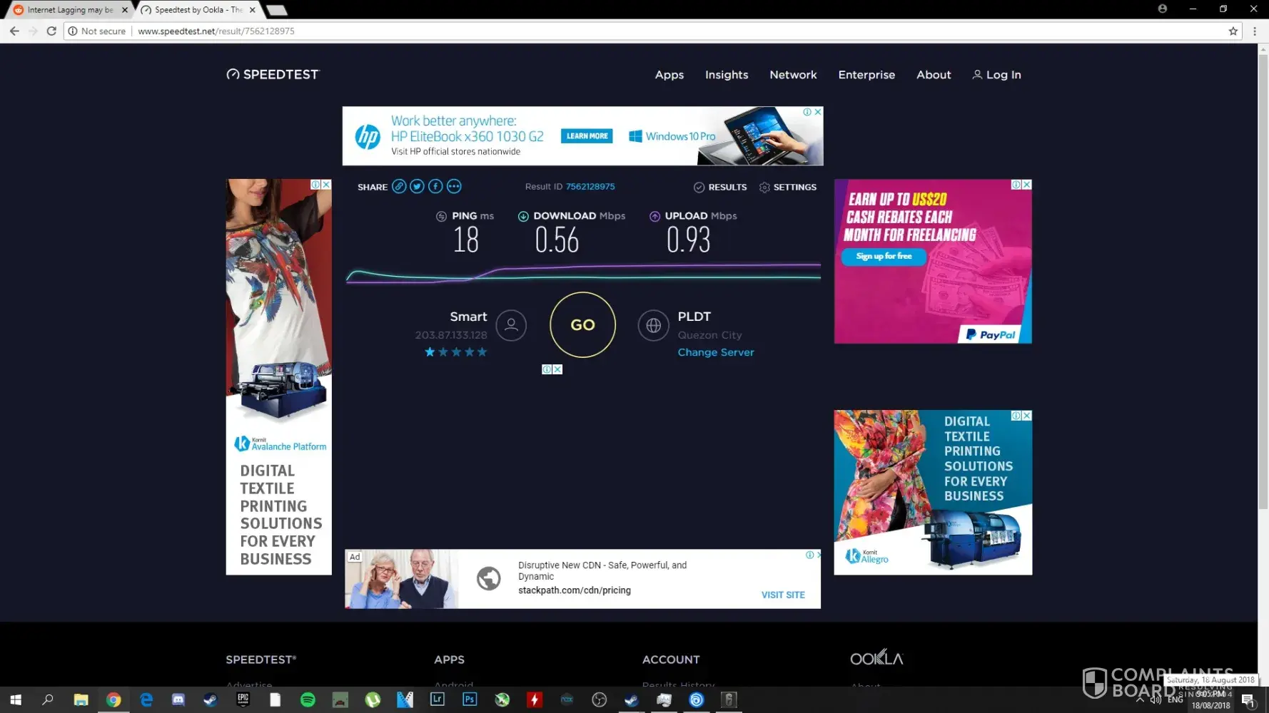Viewport: 1269px width, 713px height.
Task: Open the Insights navigation menu
Action: [726, 75]
